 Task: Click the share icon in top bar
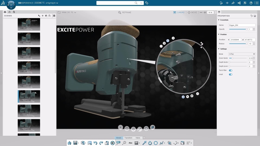tap(239, 3)
